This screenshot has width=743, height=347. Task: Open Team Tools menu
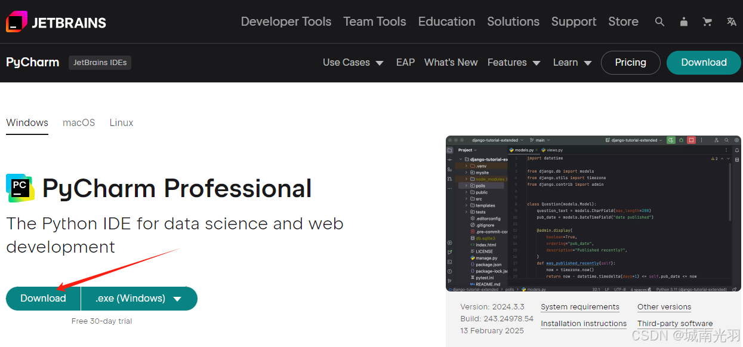click(x=375, y=22)
